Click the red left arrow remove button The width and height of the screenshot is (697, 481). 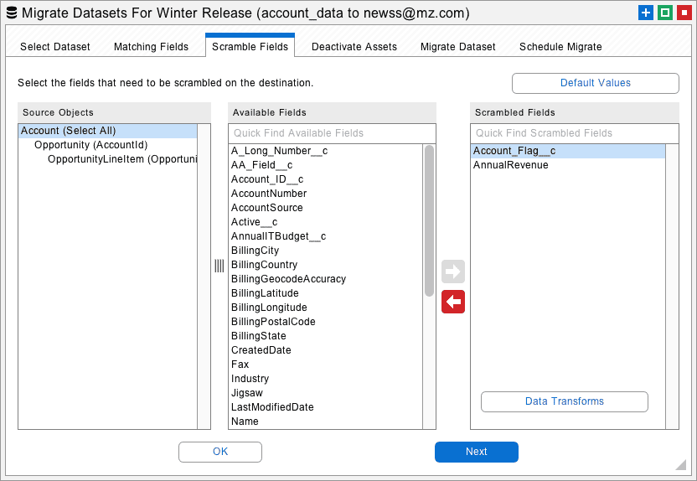(x=453, y=302)
